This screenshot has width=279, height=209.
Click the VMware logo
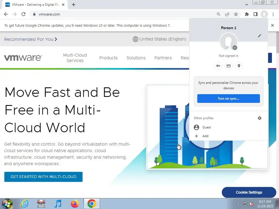(23, 58)
